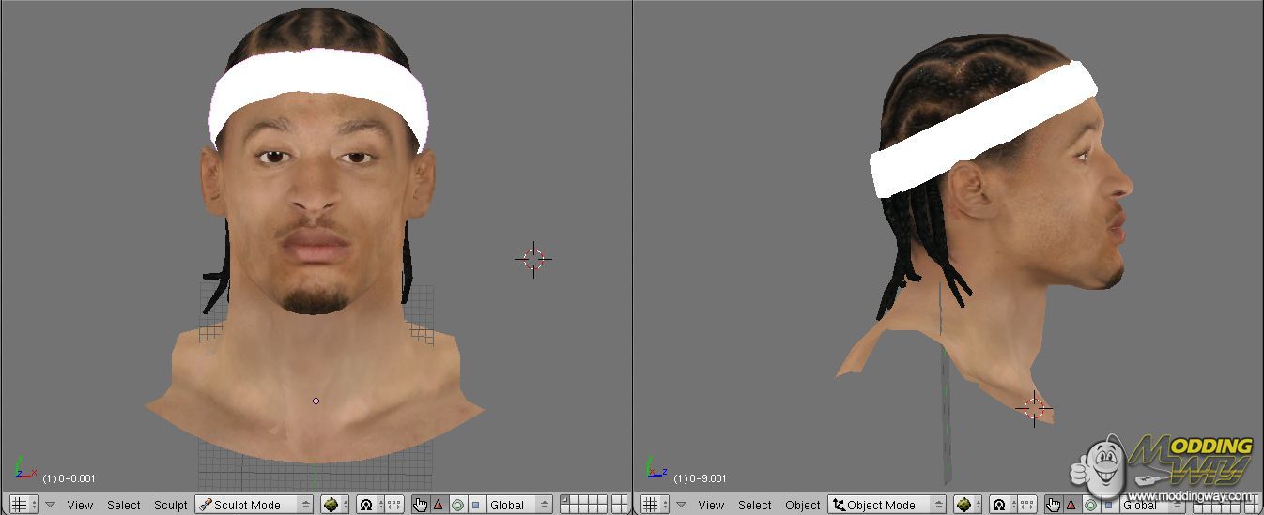
Task: Open the Object menu in the right viewport
Action: pyautogui.click(x=803, y=505)
